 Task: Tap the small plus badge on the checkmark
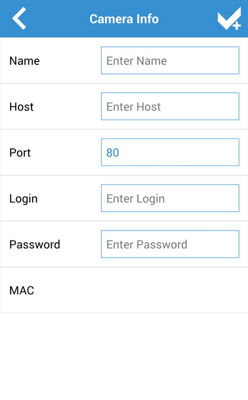[x=236, y=26]
